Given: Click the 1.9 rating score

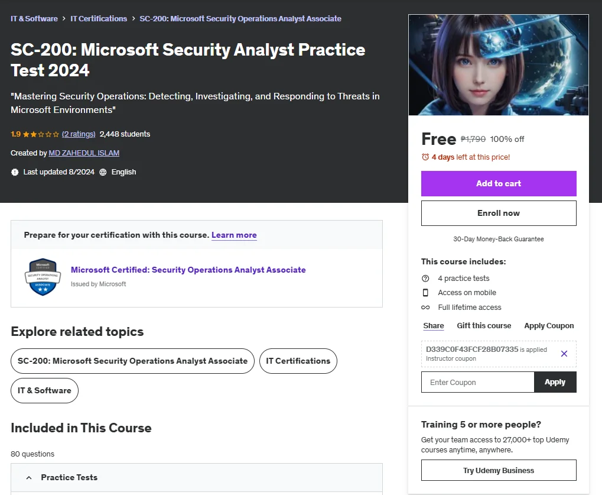Looking at the screenshot, I should 16,134.
